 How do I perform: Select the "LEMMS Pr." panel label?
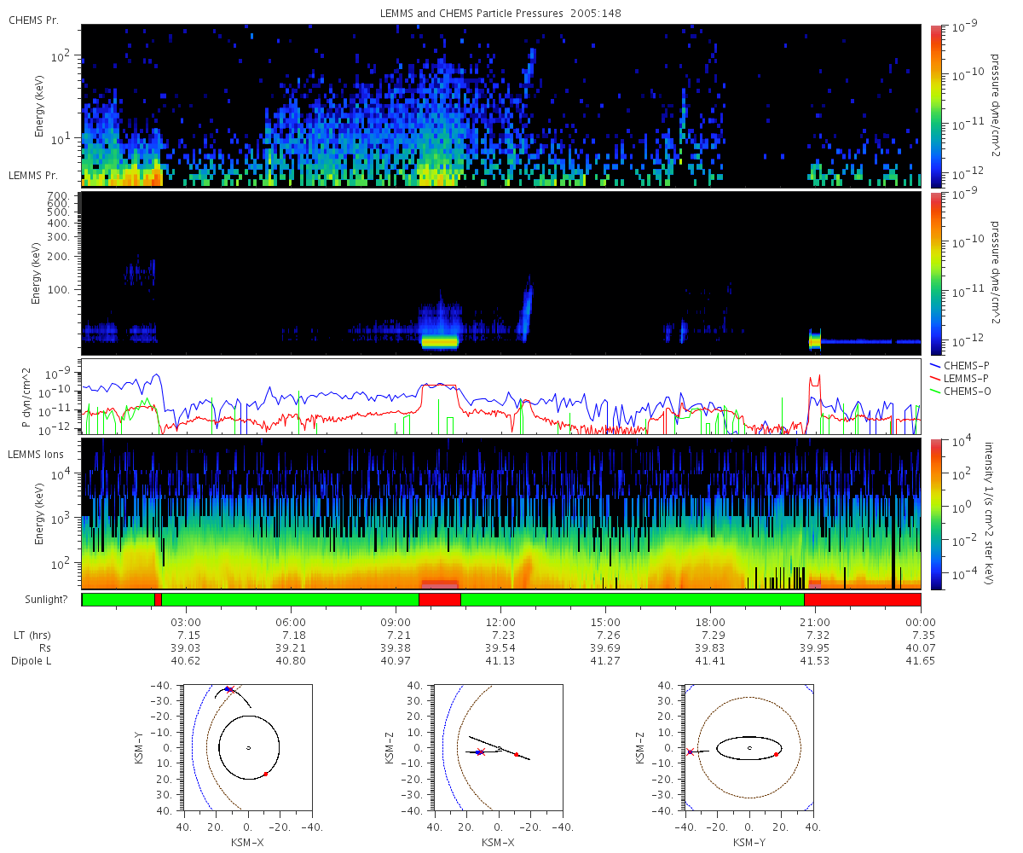pos(33,176)
